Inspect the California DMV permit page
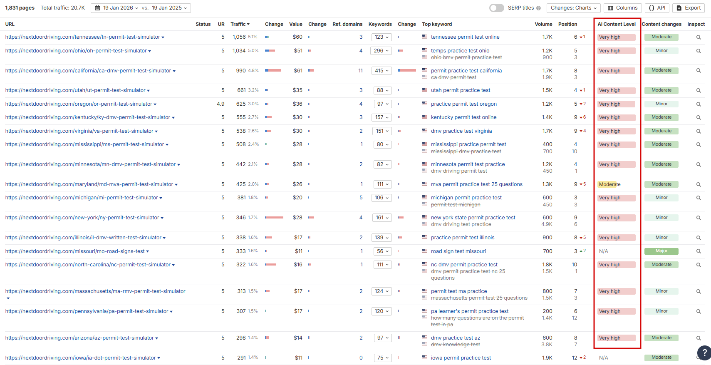Image resolution: width=711 pixels, height=365 pixels. click(699, 71)
